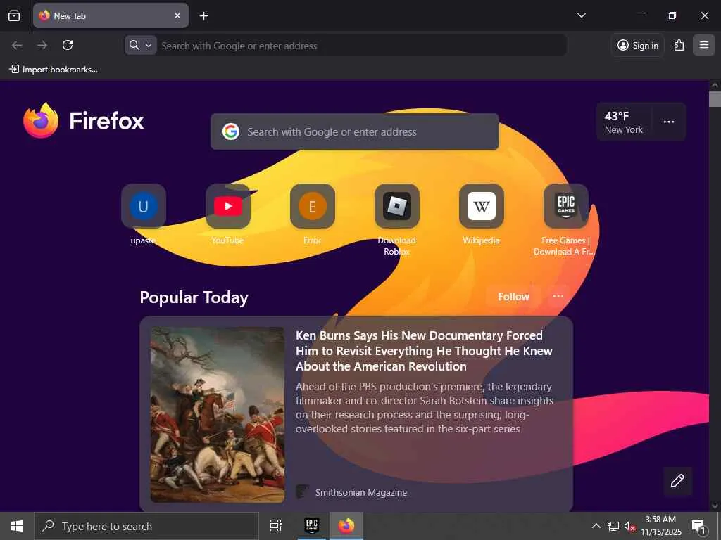The height and width of the screenshot is (540, 721).
Task: Expand the list all tabs chevron
Action: click(581, 15)
